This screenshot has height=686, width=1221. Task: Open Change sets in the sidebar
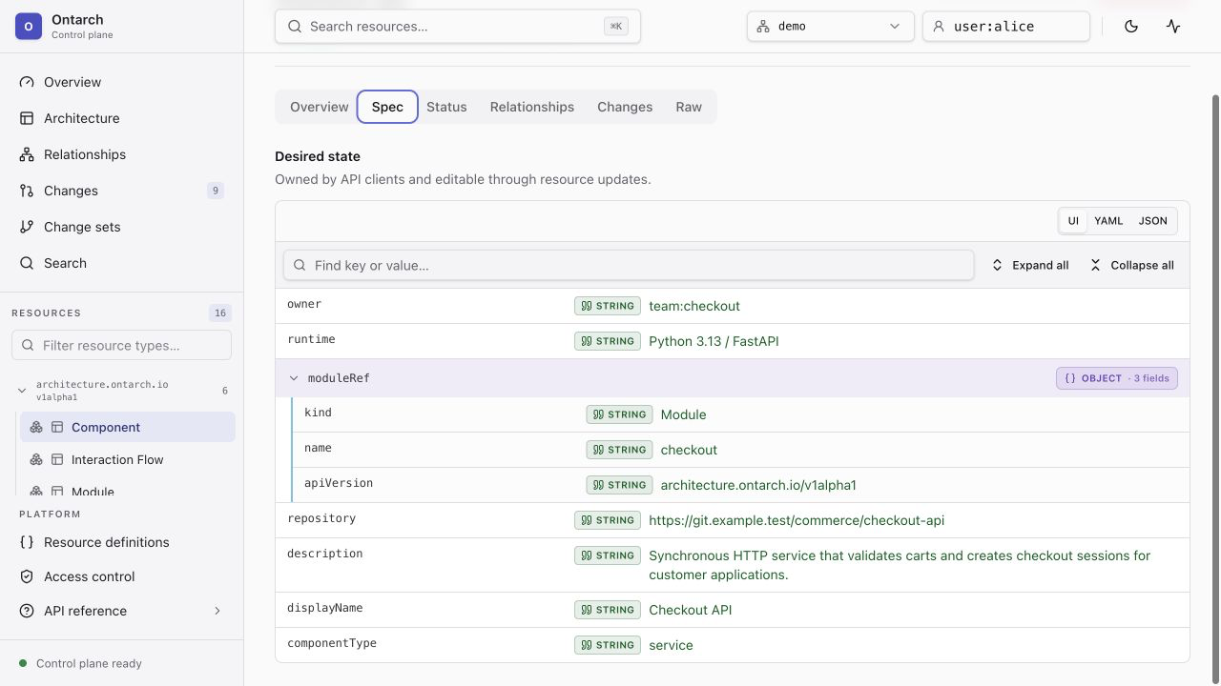(x=121, y=227)
